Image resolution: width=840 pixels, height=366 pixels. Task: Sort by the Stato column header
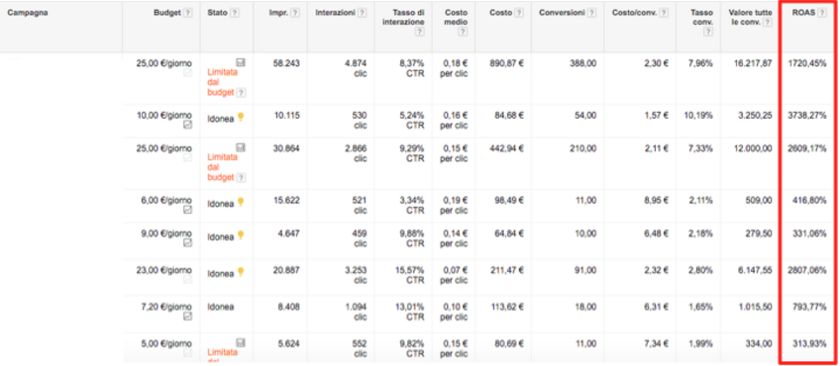(218, 12)
